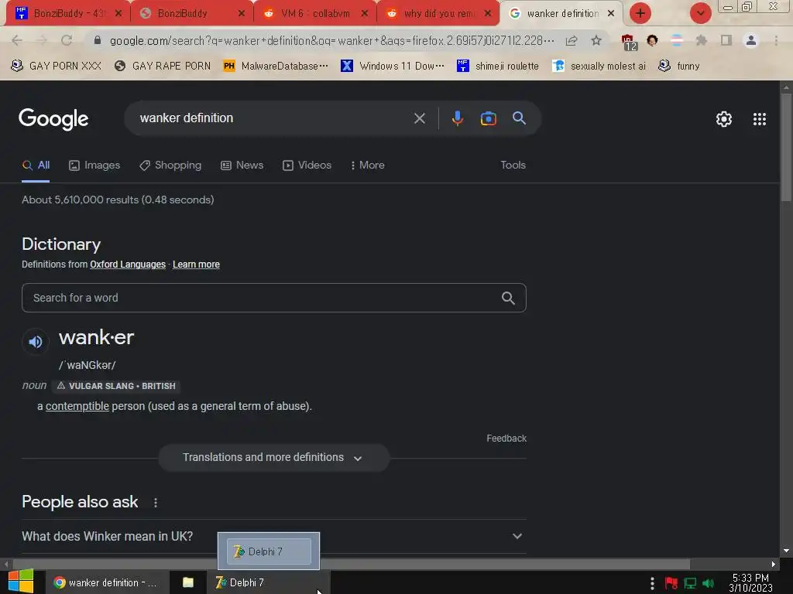Select the Images results tab
793x594 pixels.
[94, 166]
